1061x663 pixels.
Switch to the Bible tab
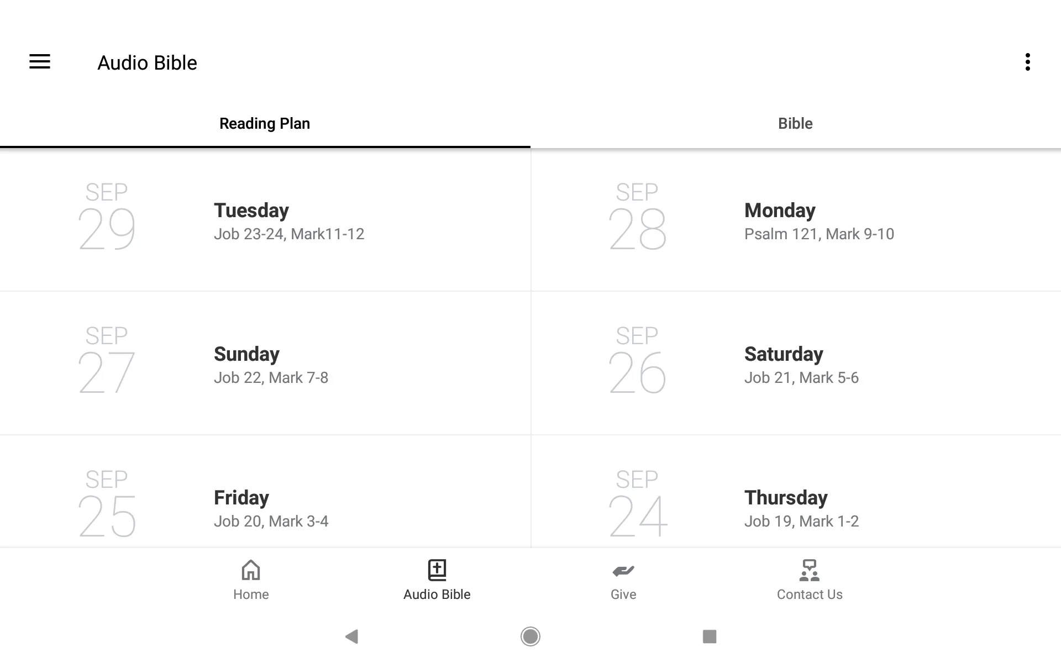(795, 123)
